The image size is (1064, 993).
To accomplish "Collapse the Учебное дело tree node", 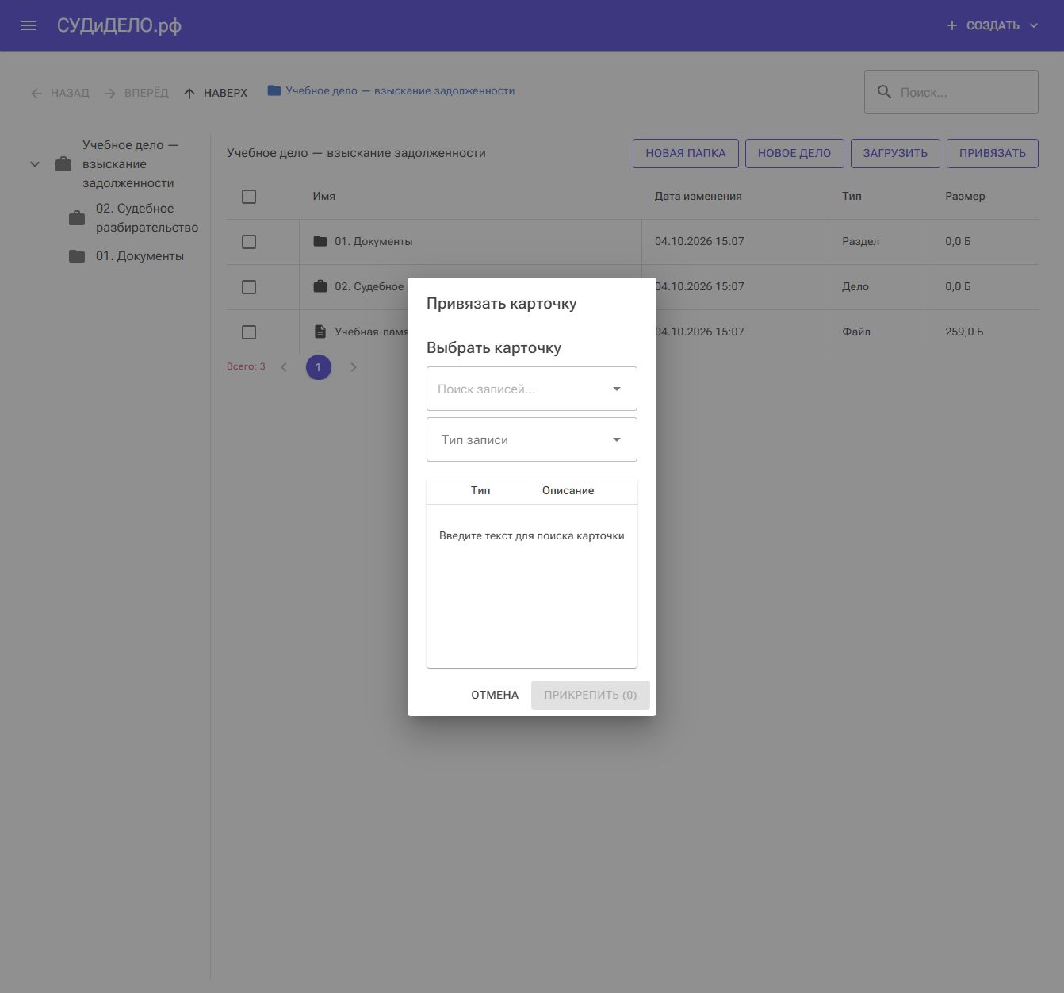I will pyautogui.click(x=35, y=164).
